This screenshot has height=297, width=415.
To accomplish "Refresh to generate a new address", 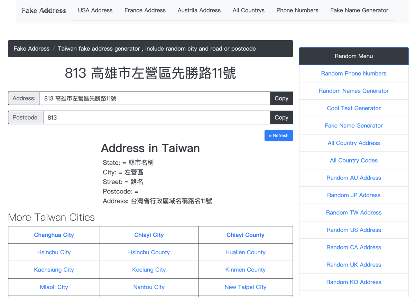I will pyautogui.click(x=279, y=136).
